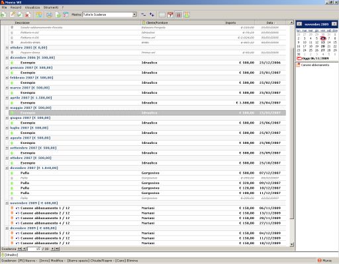Click the expand all groups icon
The width and height of the screenshot is (339, 264).
pyautogui.click(x=152, y=15)
